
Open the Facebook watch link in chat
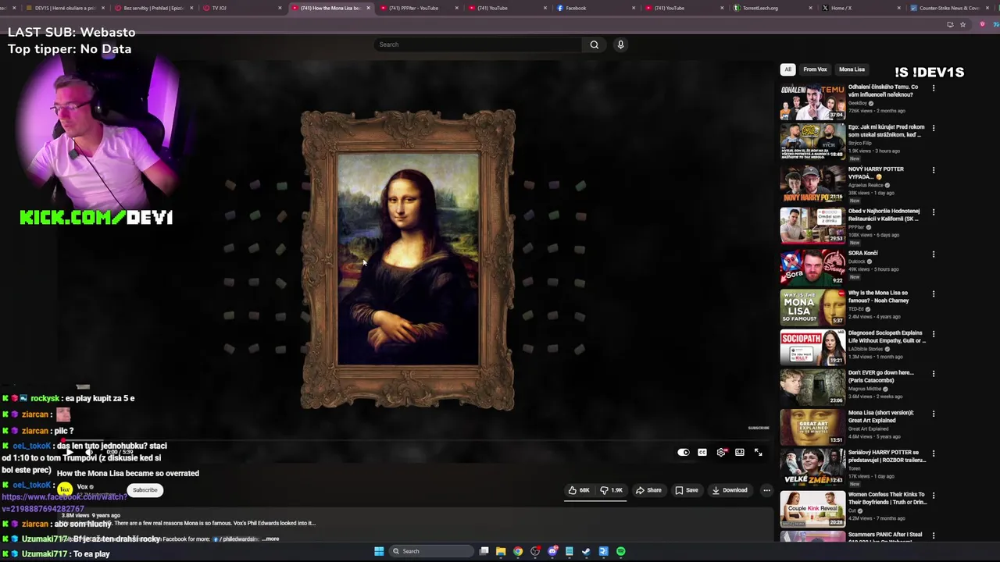[64, 503]
